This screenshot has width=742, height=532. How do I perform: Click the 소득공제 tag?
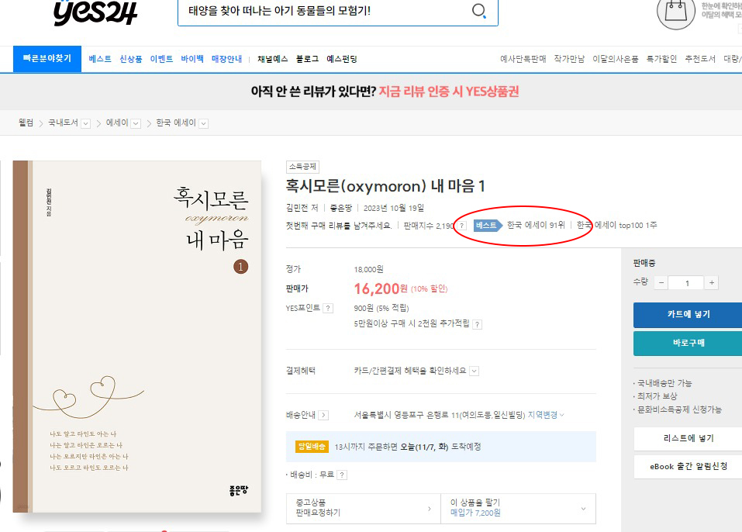[302, 167]
